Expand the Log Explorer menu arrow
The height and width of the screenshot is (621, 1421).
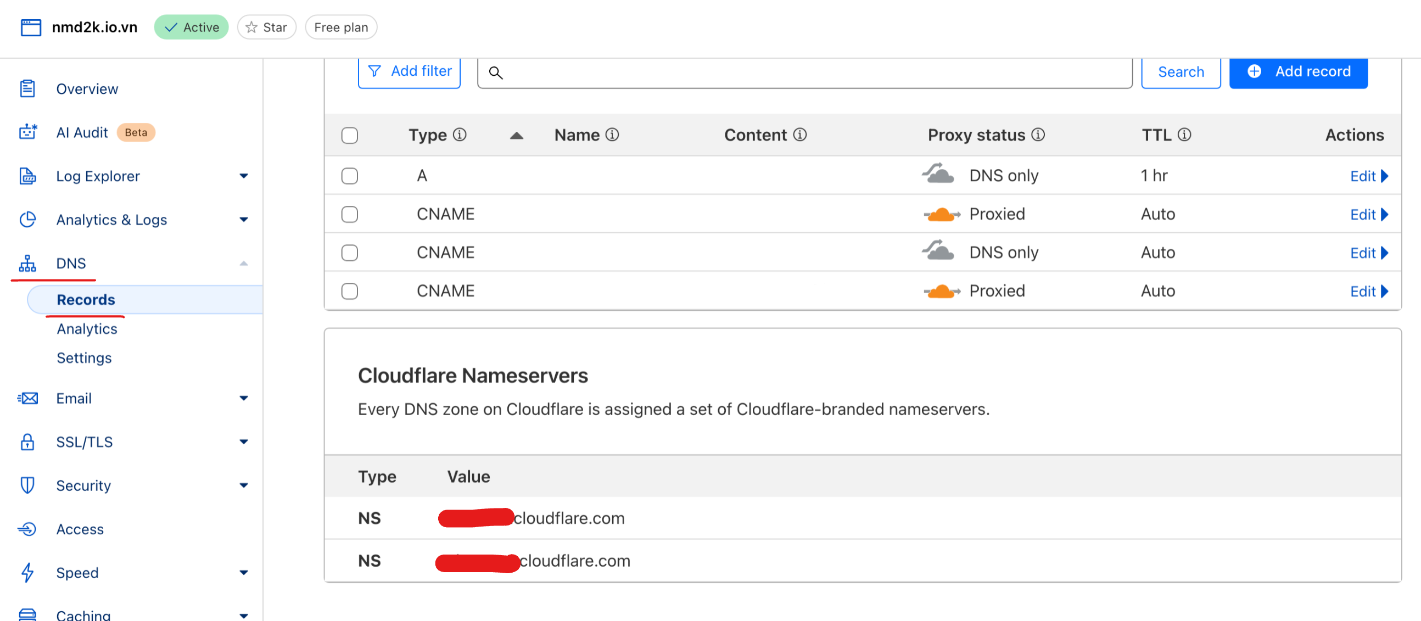coord(243,176)
